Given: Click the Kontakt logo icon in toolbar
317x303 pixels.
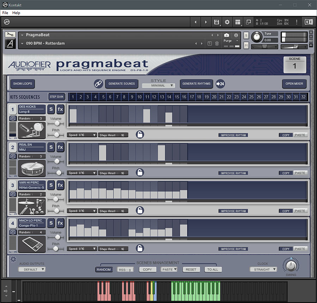Looking at the screenshot, I should tap(7, 22).
